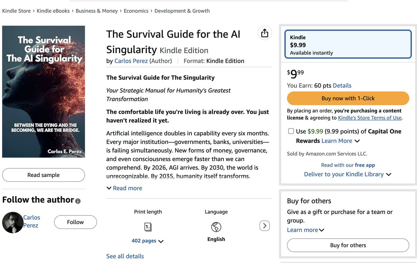Select the Kindle $9.99 format option
This screenshot has width=417, height=263.
pos(348,45)
